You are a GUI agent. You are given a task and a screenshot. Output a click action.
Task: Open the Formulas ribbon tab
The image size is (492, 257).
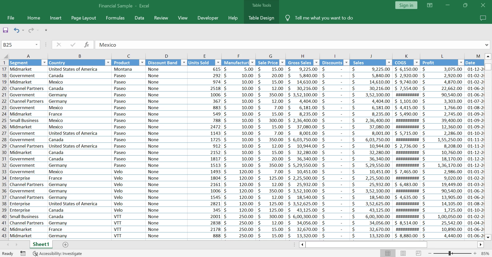115,18
